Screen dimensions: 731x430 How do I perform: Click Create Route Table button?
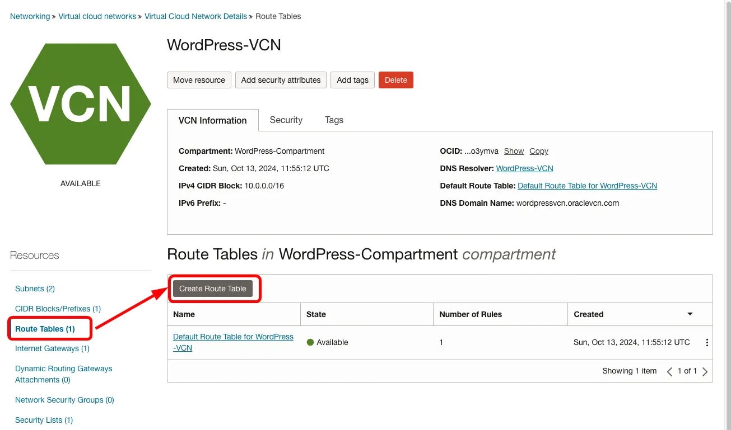213,289
